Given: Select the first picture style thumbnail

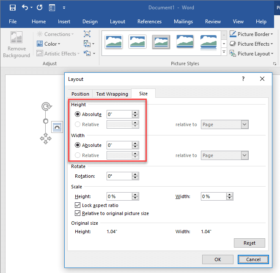Looking at the screenshot, I should (x=114, y=42).
